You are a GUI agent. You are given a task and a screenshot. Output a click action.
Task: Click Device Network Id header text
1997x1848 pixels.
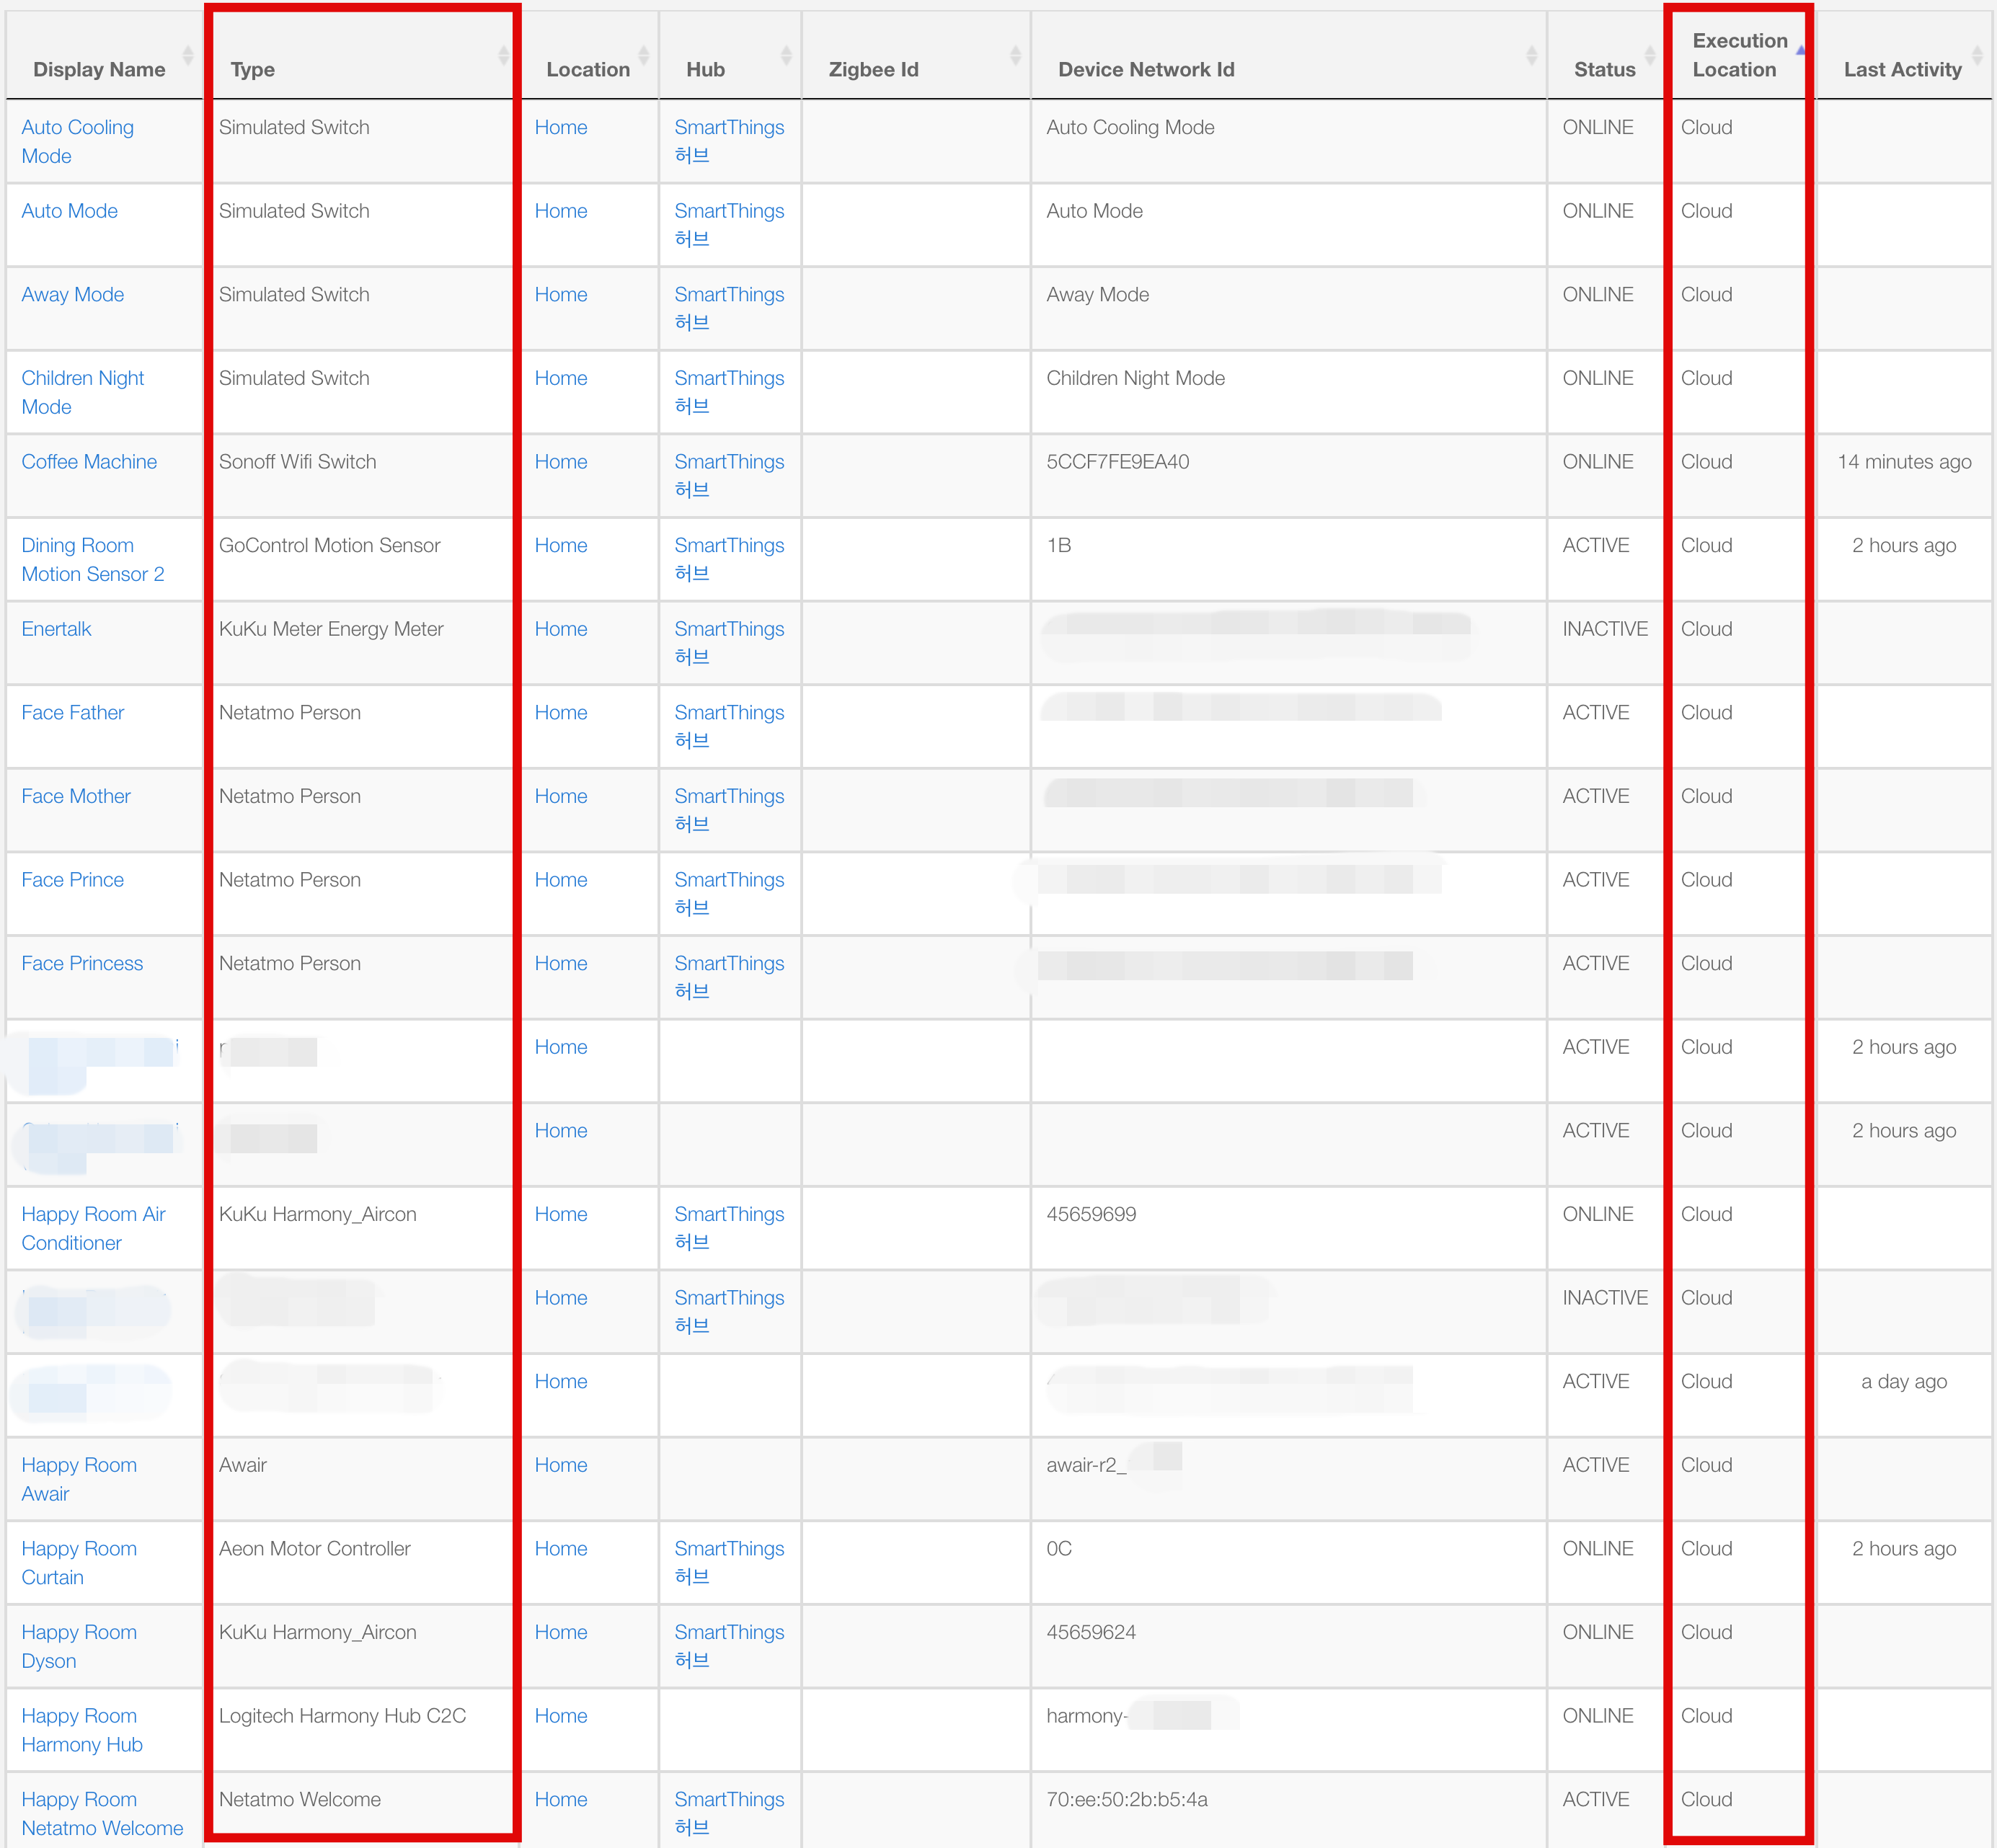(1146, 70)
